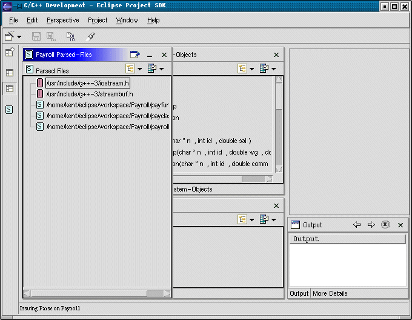Click the back arrow in Output panel
This screenshot has width=412, height=320.
tap(357, 225)
